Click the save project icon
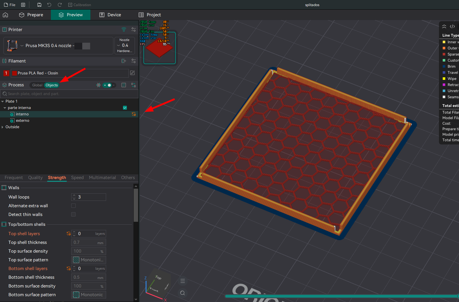The height and width of the screenshot is (302, 459). pyautogui.click(x=39, y=5)
